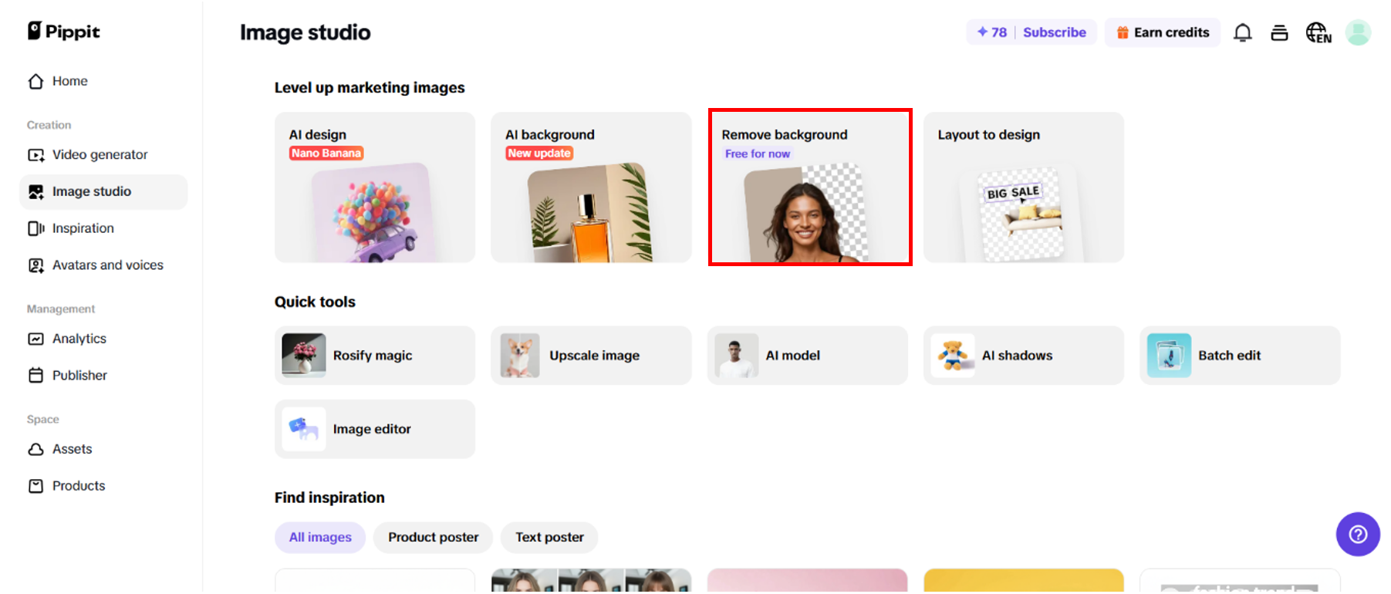Launch the Rosify magic tool

coord(375,356)
